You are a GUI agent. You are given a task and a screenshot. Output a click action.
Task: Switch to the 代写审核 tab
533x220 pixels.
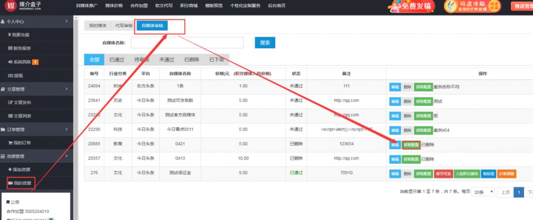pos(124,26)
